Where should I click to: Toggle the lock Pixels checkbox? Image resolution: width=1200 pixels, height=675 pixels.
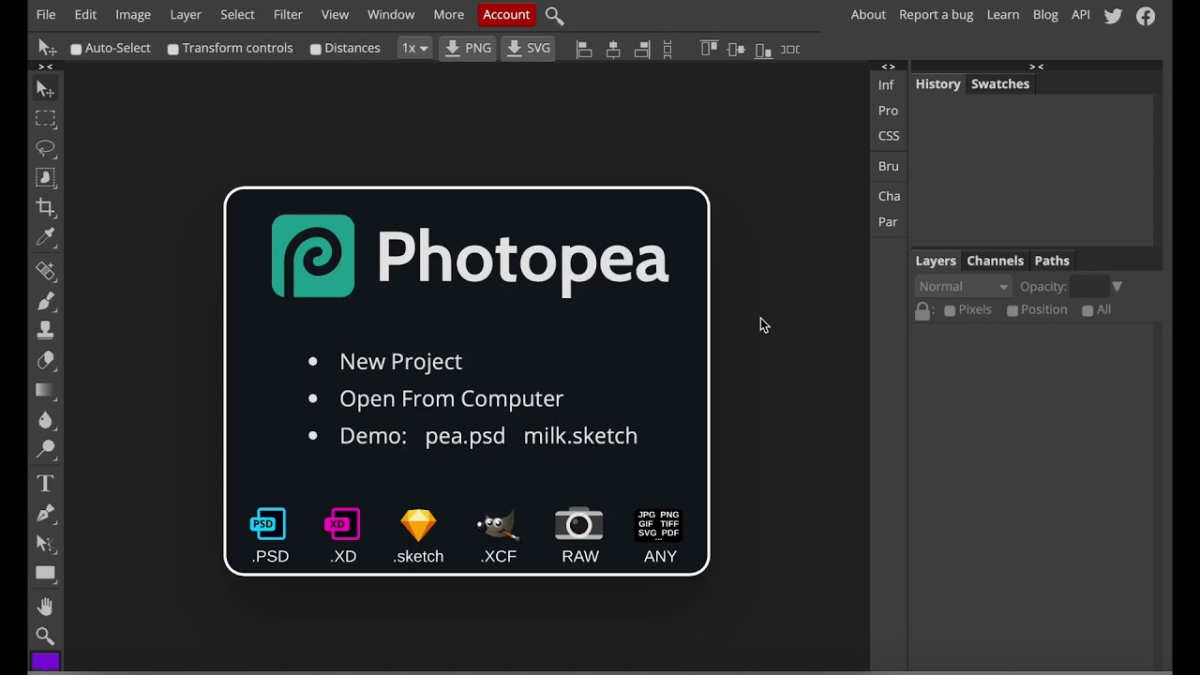(x=950, y=310)
